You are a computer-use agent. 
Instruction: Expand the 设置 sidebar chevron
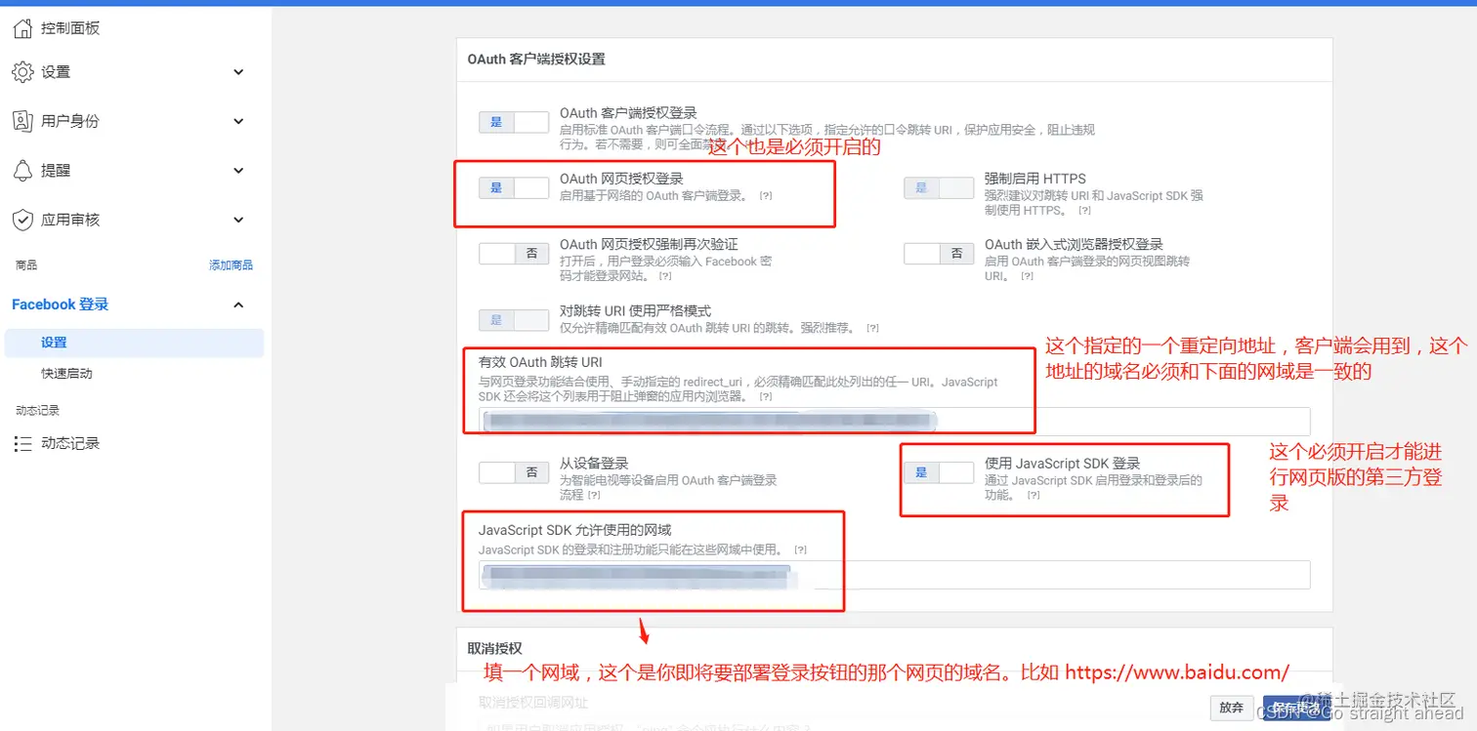[x=238, y=72]
